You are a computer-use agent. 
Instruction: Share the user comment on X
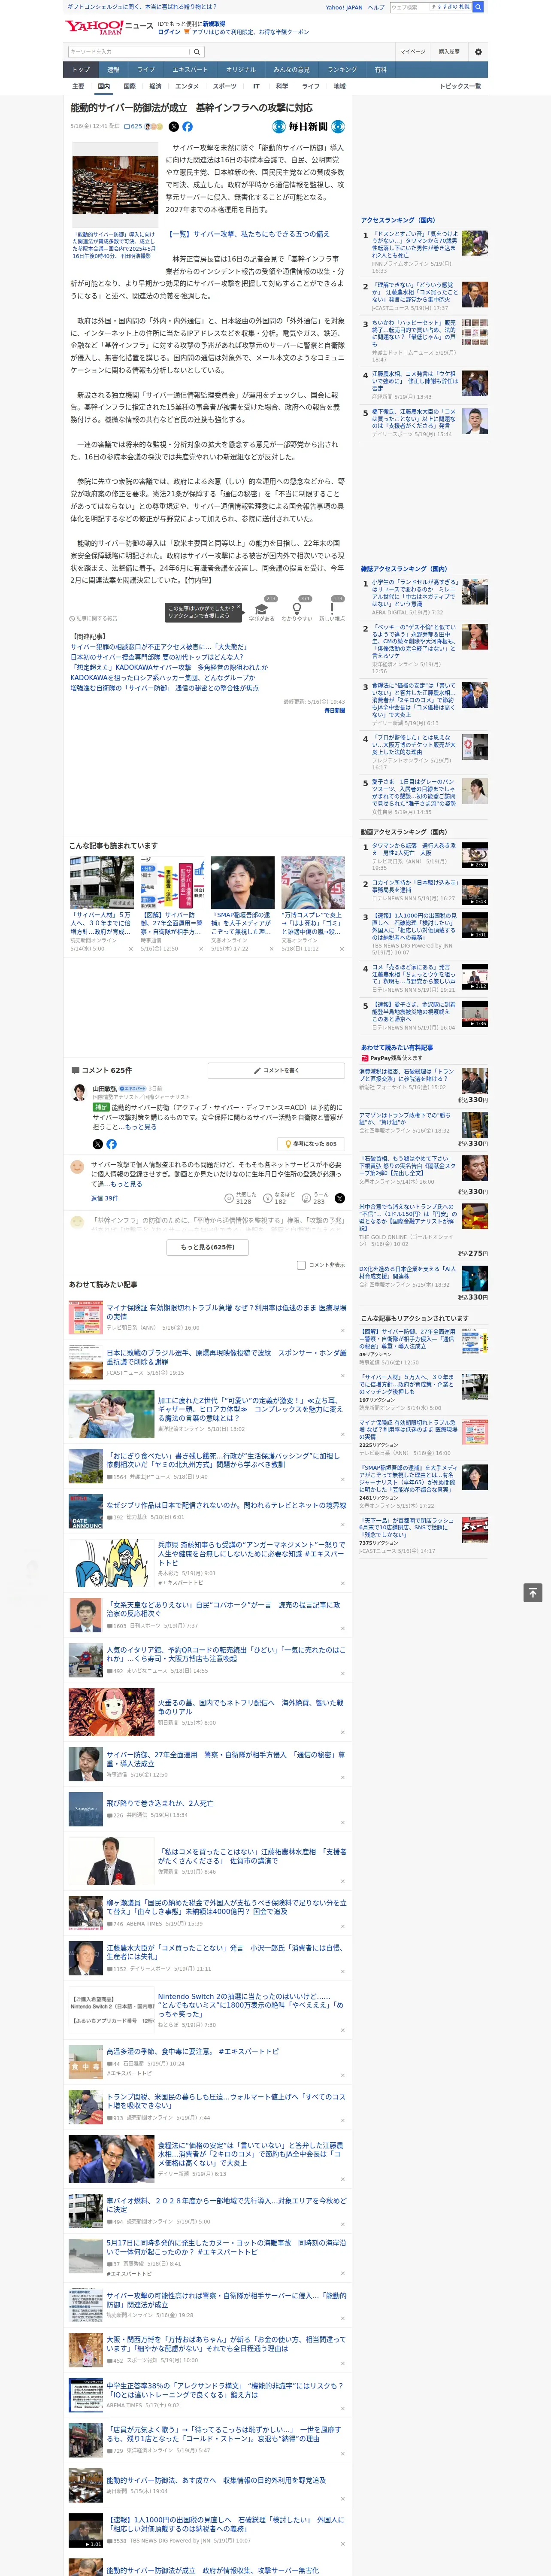(340, 1198)
